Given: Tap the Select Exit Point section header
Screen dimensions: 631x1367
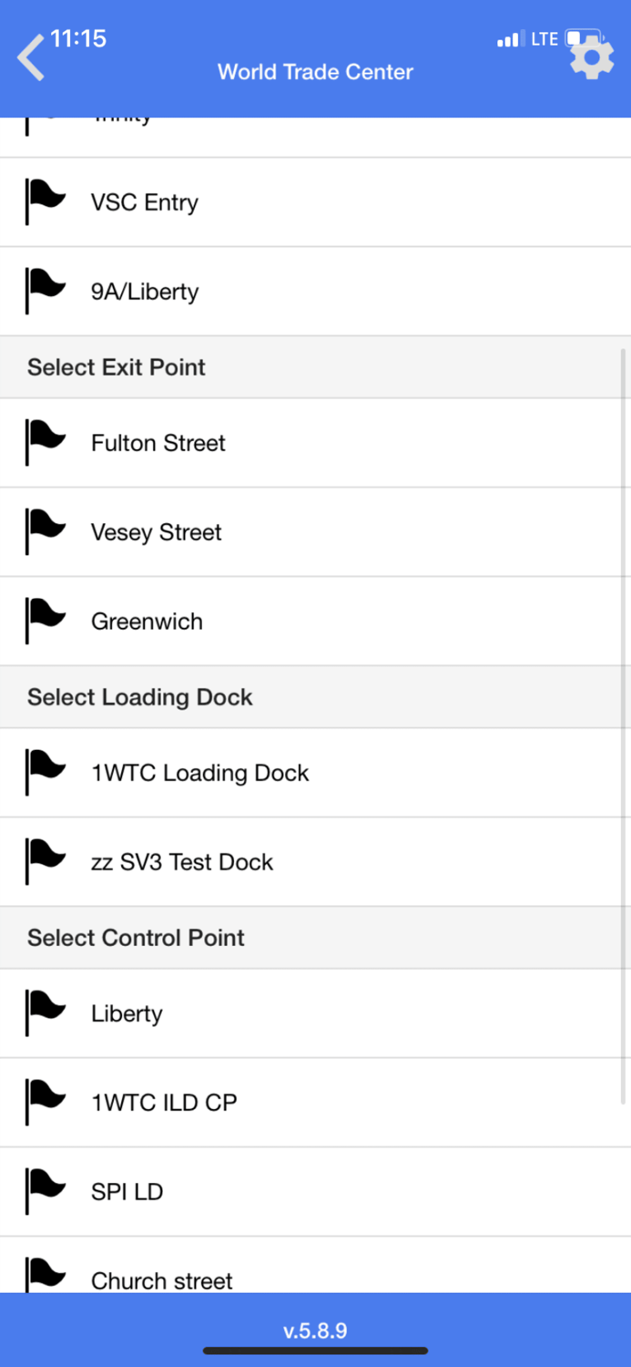Looking at the screenshot, I should 116,366.
